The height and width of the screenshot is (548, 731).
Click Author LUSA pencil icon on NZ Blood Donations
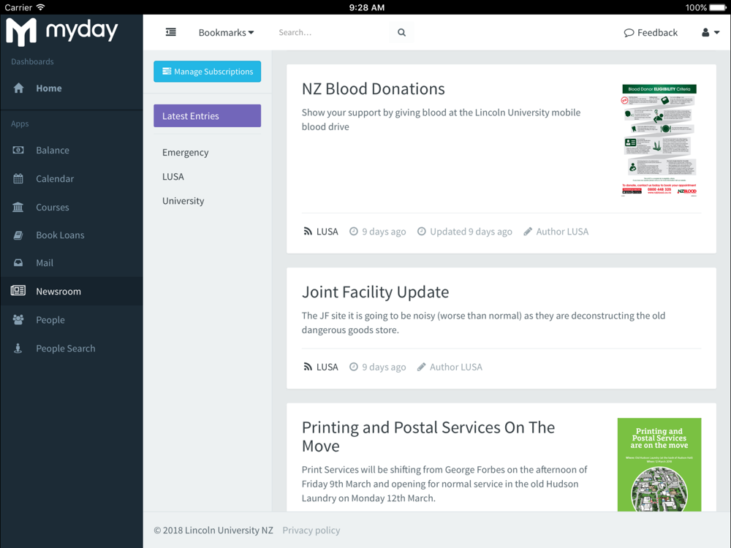(x=528, y=231)
